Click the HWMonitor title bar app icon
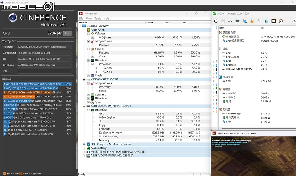Image resolution: width=296 pixels, height=176 pixels. [81, 14]
